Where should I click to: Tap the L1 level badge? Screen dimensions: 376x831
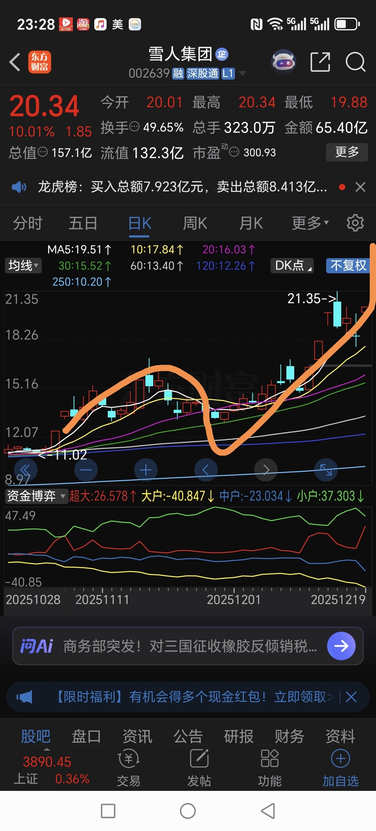coord(228,74)
